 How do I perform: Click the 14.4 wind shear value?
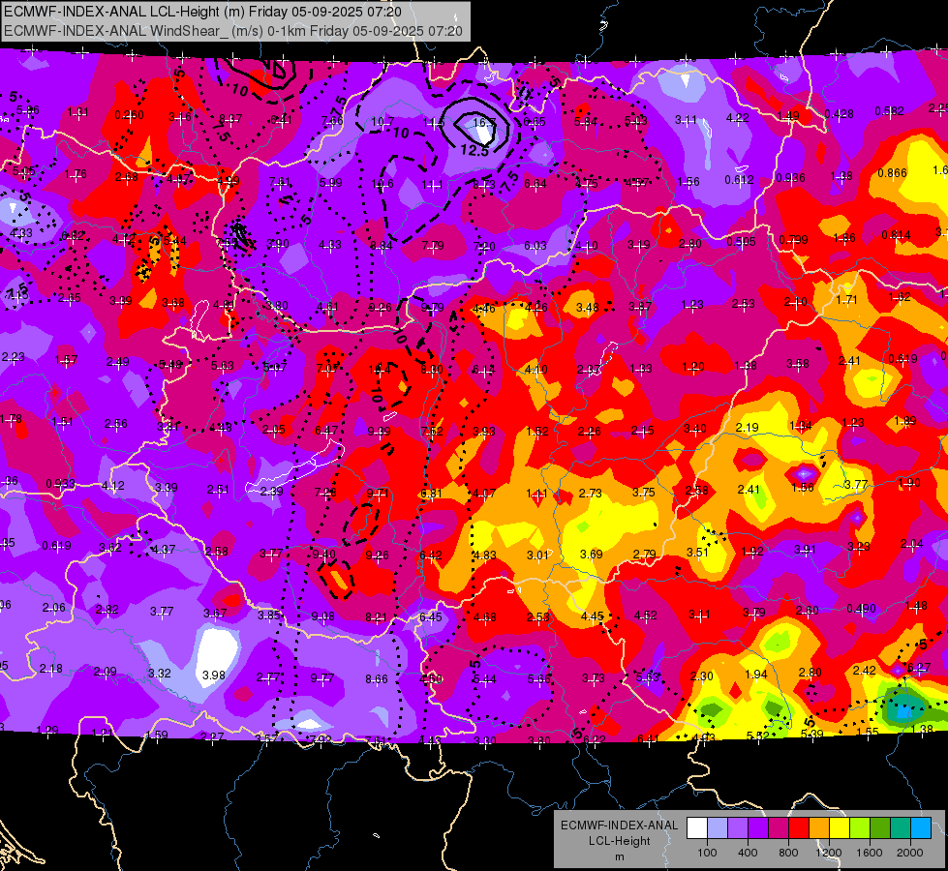(380, 369)
